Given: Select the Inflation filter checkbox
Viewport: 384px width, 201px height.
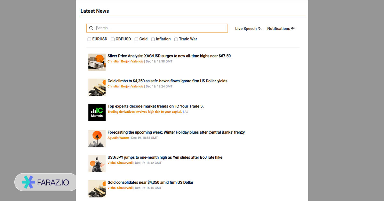Looking at the screenshot, I should pos(153,39).
